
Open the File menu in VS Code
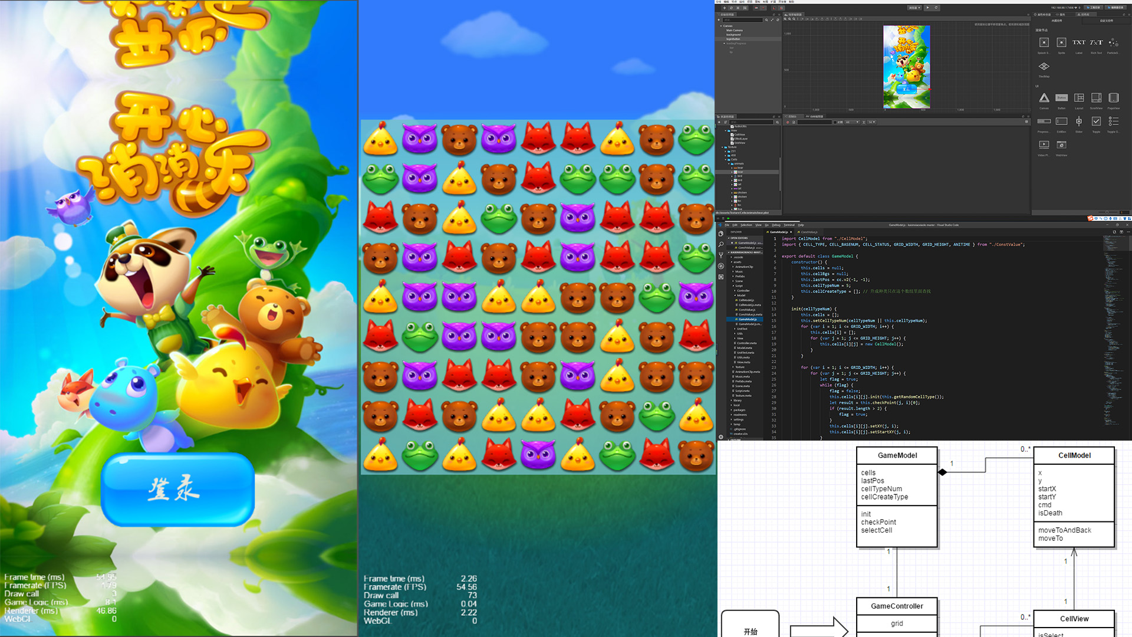[x=727, y=225]
